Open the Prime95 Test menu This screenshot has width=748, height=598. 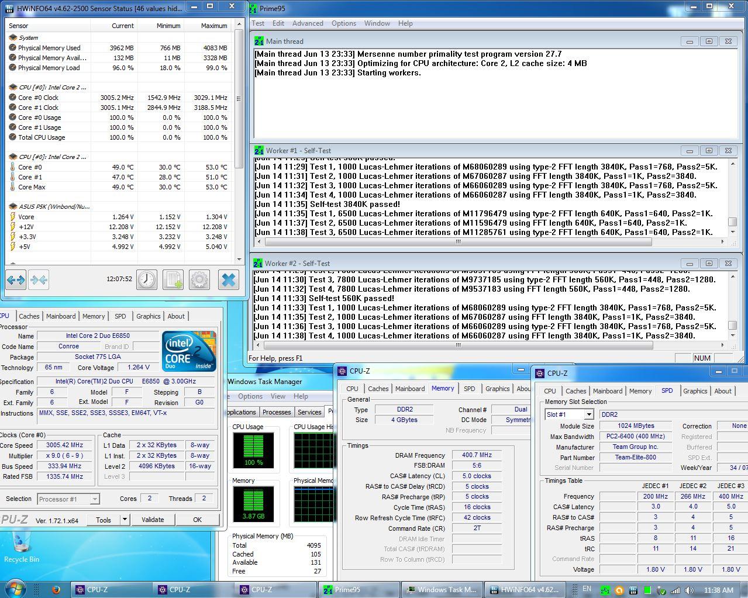[258, 23]
